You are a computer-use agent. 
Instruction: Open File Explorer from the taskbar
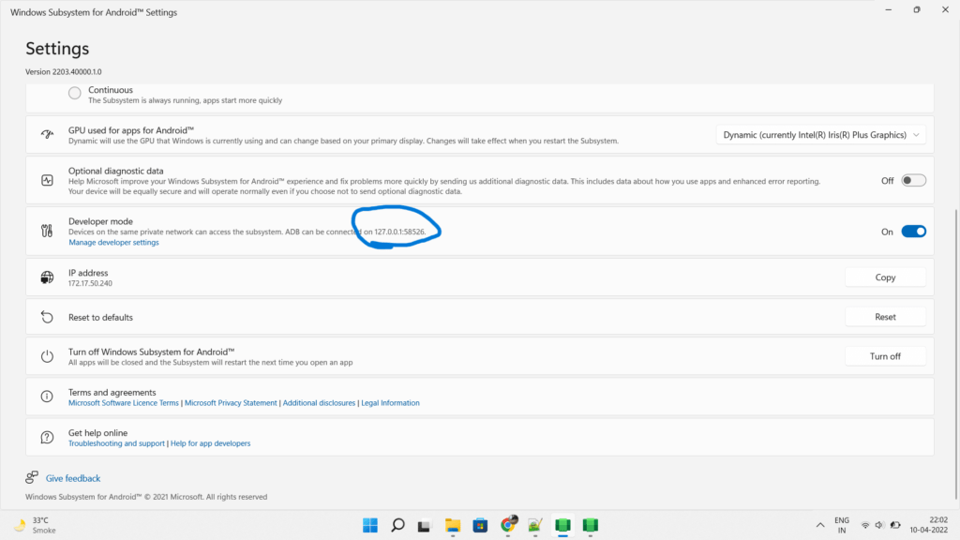coord(453,525)
